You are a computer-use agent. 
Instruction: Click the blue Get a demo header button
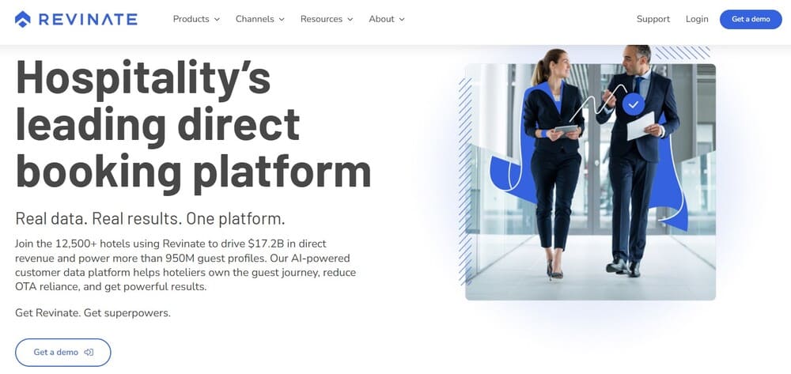pos(751,19)
